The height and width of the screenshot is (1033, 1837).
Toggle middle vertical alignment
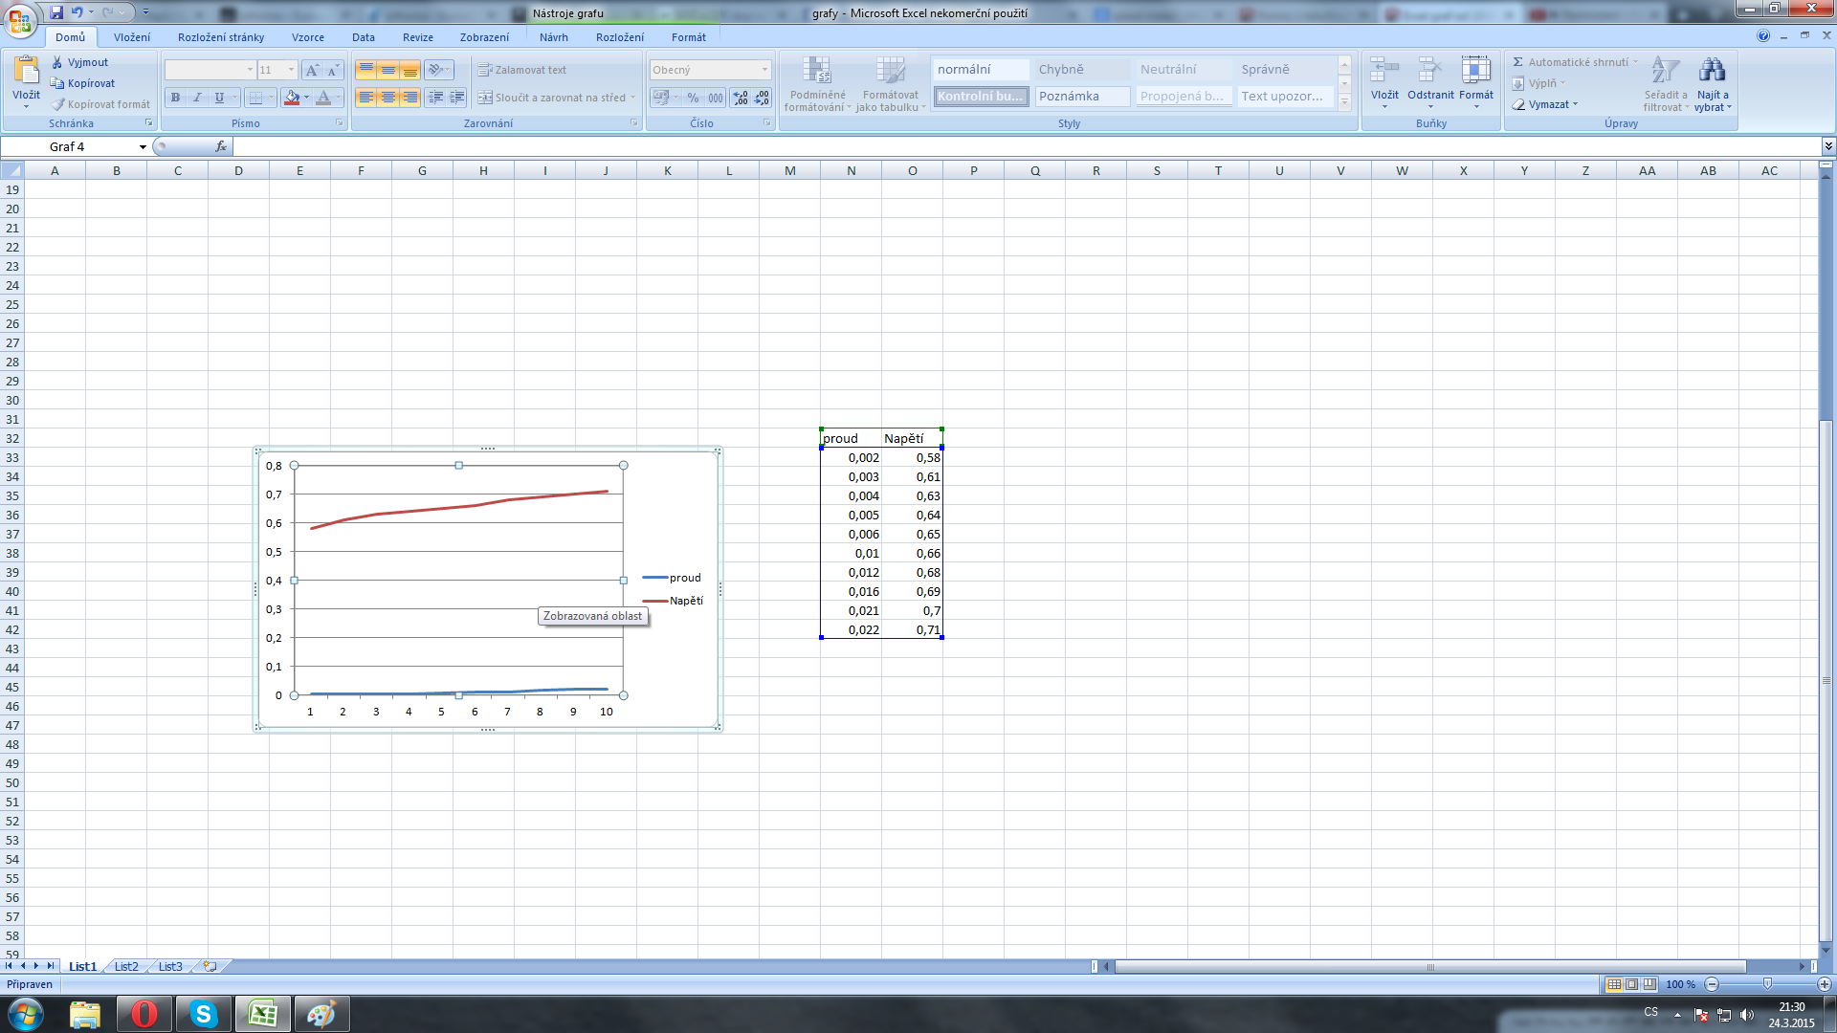(x=387, y=70)
